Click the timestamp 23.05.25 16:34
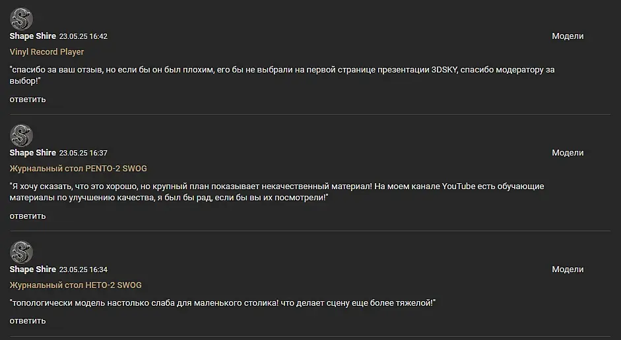This screenshot has height=340, width=621. 83,269
